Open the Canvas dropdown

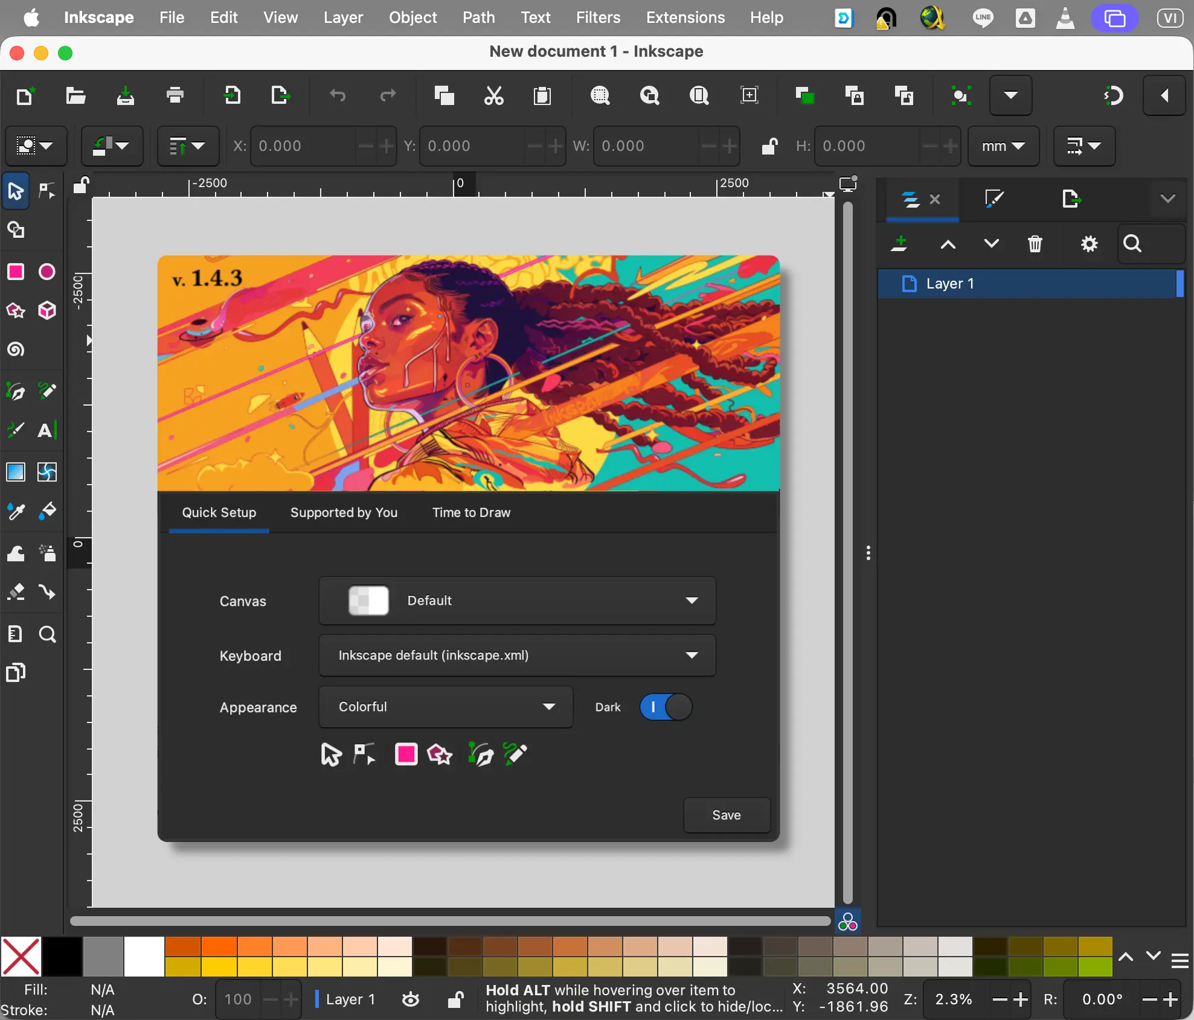517,601
